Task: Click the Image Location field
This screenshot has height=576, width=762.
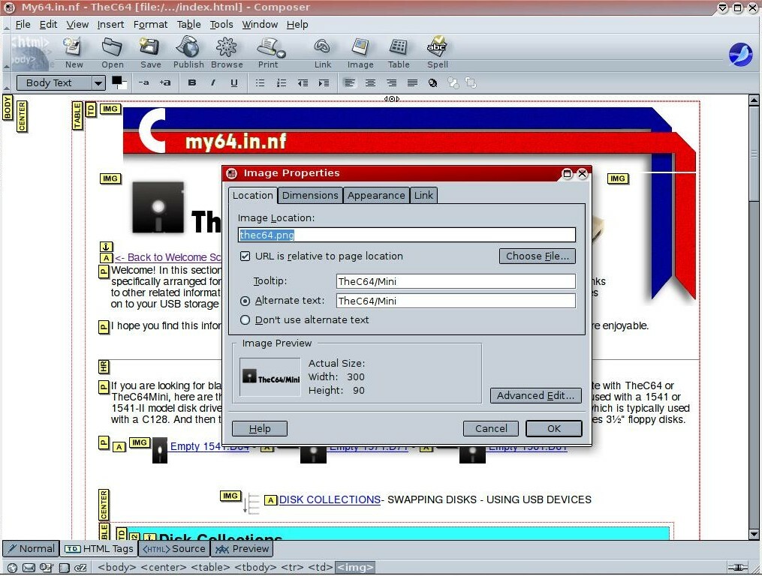Action: [x=407, y=235]
